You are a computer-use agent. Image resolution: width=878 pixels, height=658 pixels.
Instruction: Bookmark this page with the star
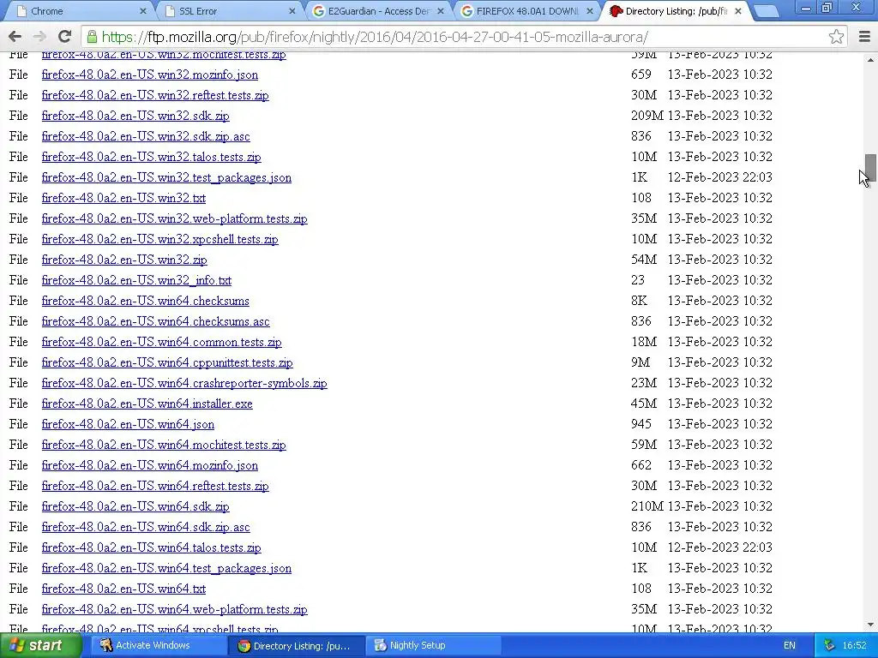tap(836, 37)
